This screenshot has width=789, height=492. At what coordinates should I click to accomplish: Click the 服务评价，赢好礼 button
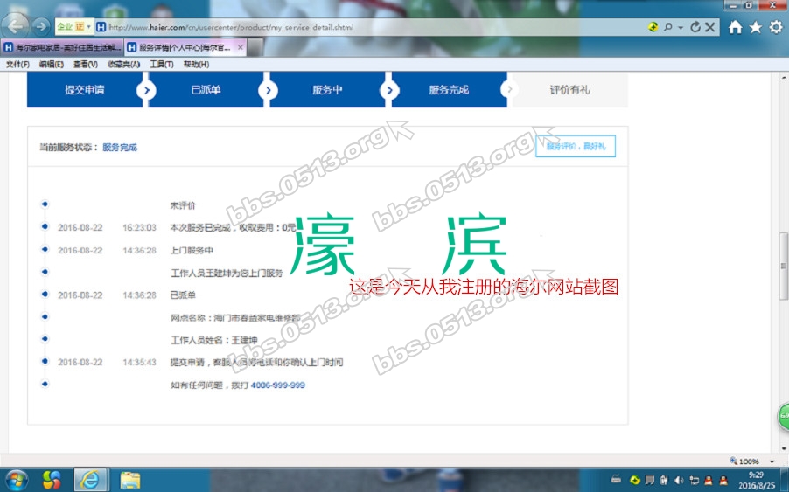click(576, 147)
